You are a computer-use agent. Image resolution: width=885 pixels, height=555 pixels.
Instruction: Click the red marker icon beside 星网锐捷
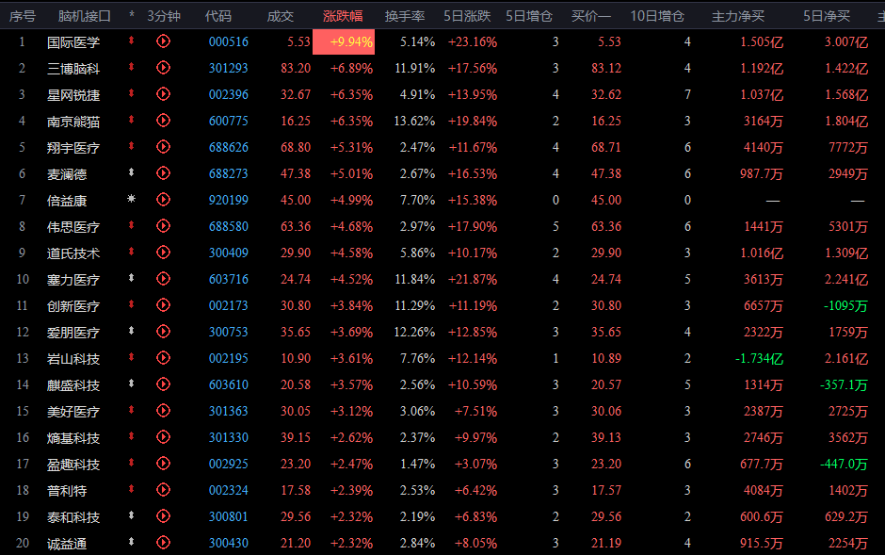click(131, 94)
